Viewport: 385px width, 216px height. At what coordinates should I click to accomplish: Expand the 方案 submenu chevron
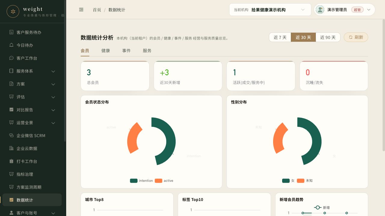point(53,84)
